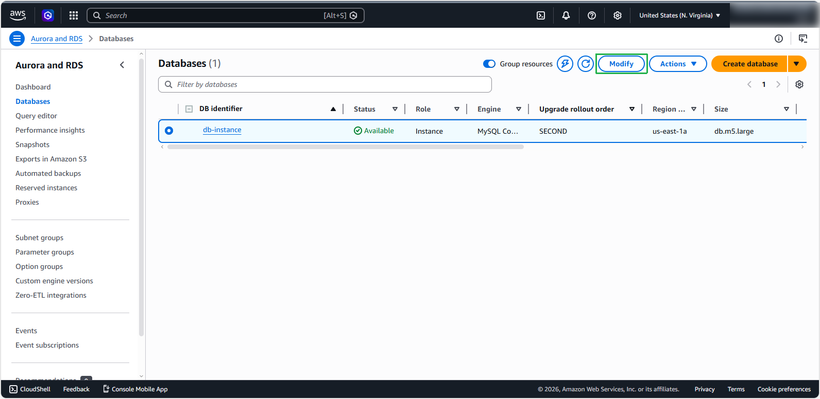Viewport: 820px width, 399px height.
Task: Open the settings gear in the header
Action: tap(618, 15)
